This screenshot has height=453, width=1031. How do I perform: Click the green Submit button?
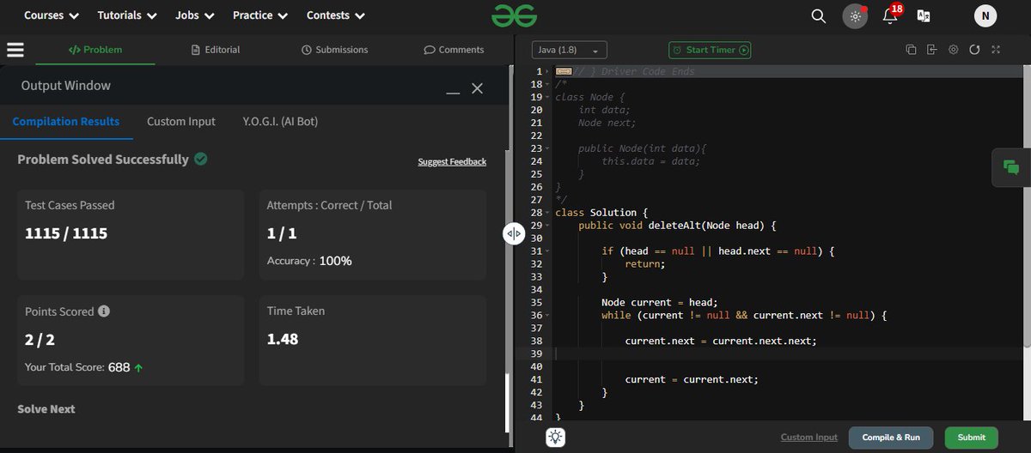click(972, 438)
